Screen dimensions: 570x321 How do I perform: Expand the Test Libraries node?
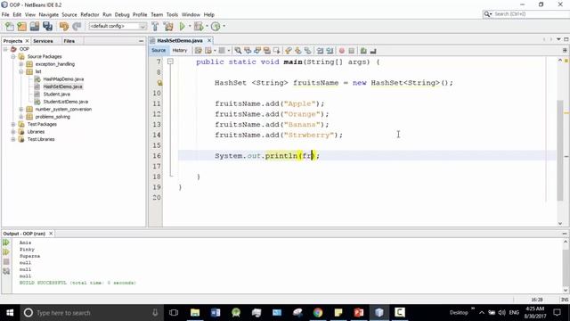point(13,139)
